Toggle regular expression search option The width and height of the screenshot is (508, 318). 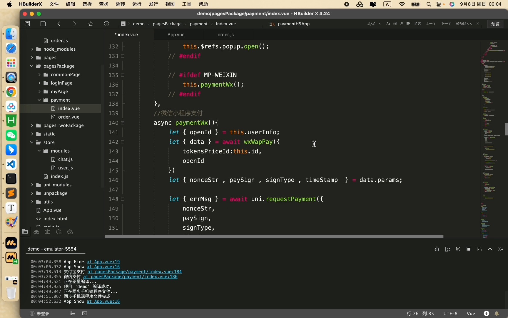402,24
